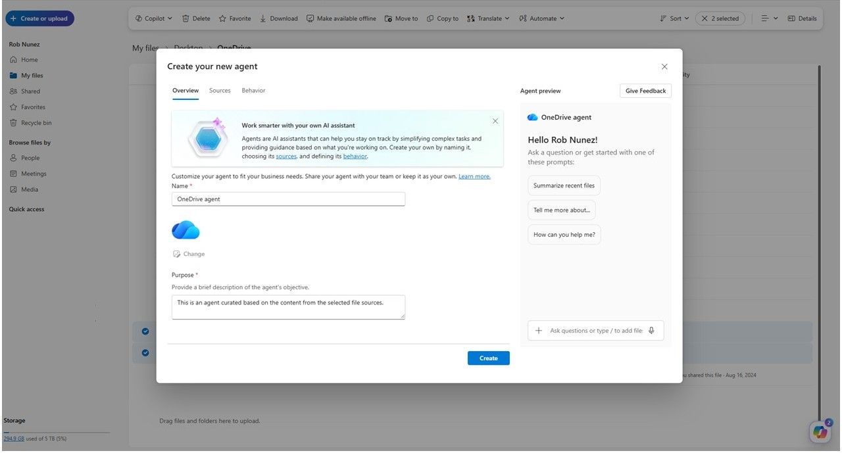Image resolution: width=842 pixels, height=453 pixels.
Task: Click the OneDrive cloud agent icon
Action: (x=186, y=230)
